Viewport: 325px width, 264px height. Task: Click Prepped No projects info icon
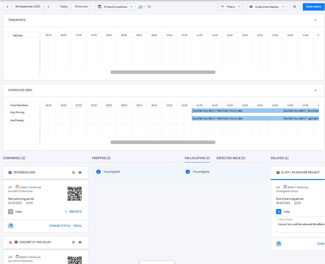click(x=99, y=172)
